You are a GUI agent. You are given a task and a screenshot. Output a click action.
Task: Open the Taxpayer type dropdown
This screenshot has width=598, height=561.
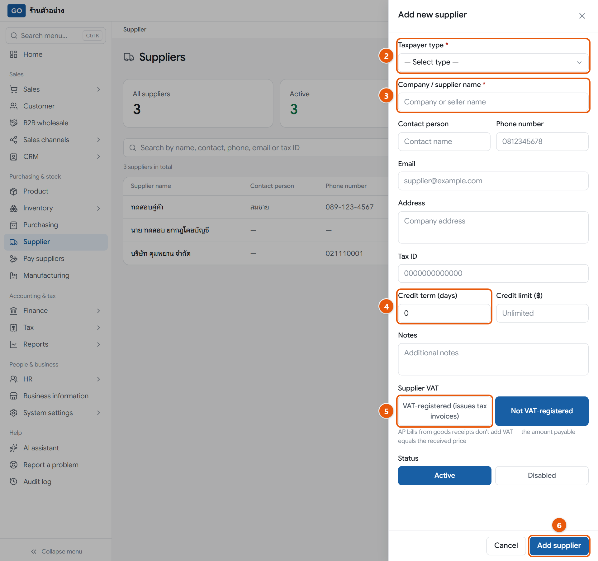tap(493, 62)
